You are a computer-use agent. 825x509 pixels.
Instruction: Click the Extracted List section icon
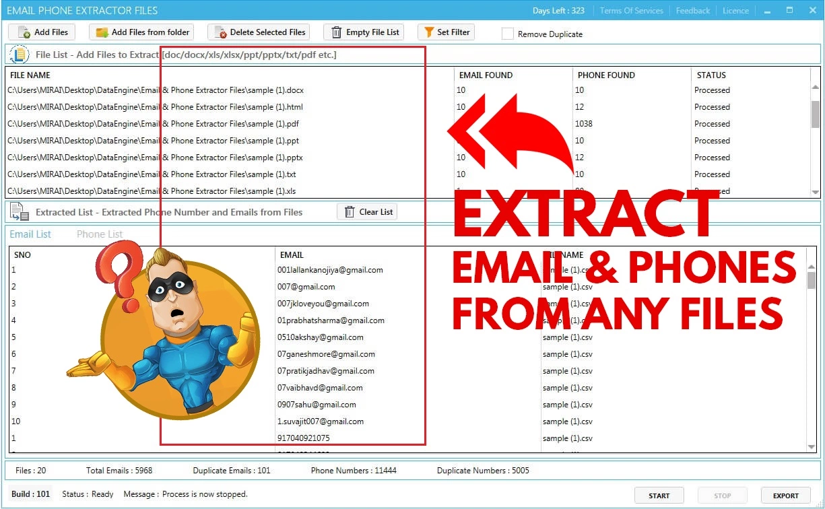tap(20, 212)
